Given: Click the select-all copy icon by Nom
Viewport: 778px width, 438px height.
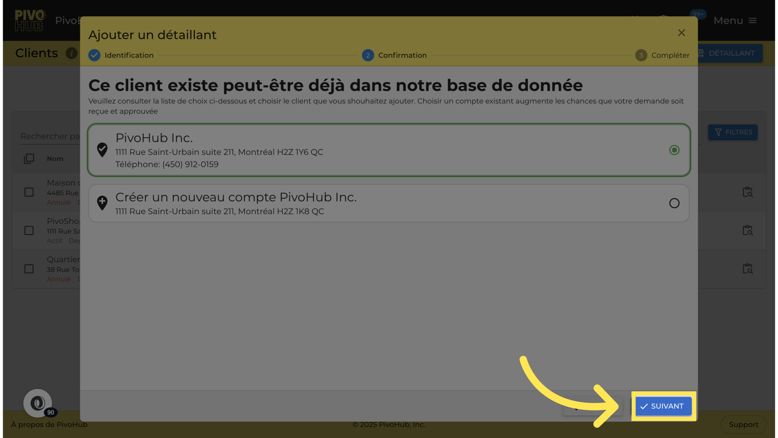Looking at the screenshot, I should pos(29,159).
